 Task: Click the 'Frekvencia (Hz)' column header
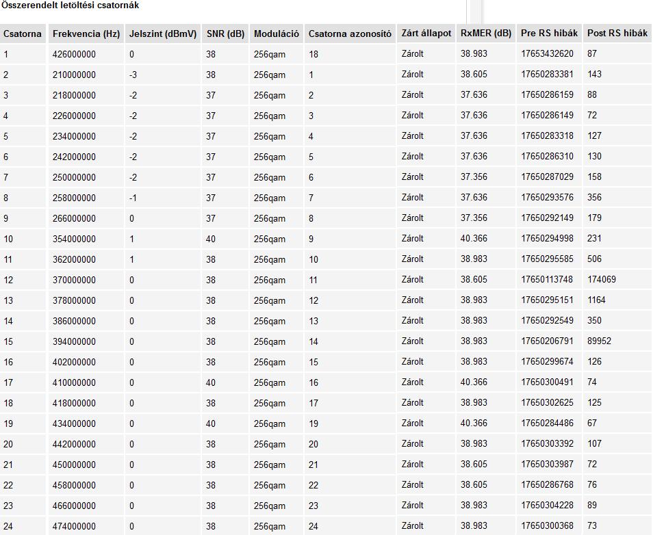click(x=86, y=34)
